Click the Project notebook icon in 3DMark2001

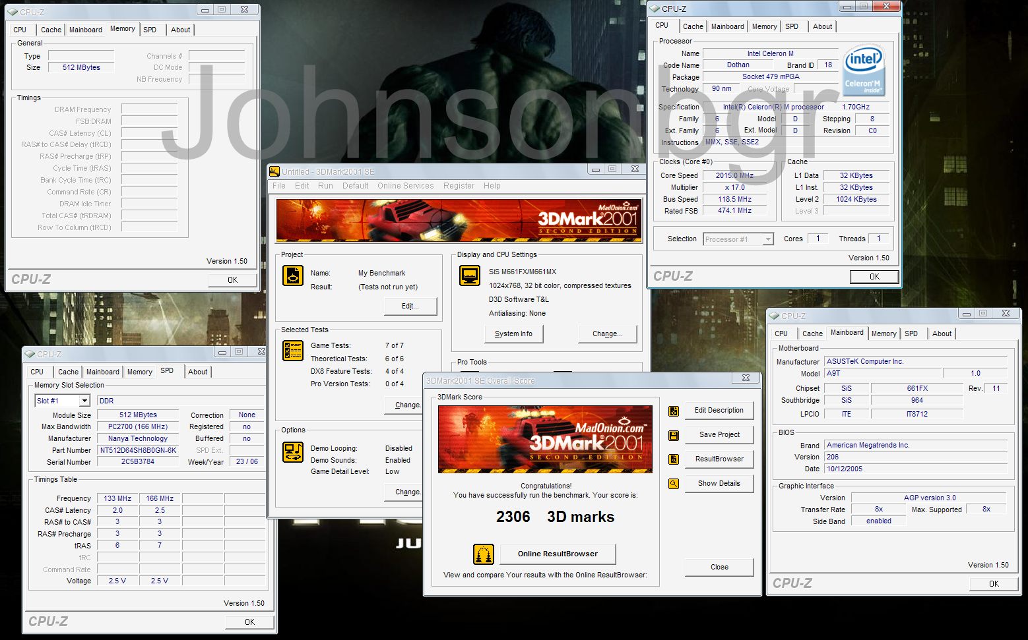293,276
